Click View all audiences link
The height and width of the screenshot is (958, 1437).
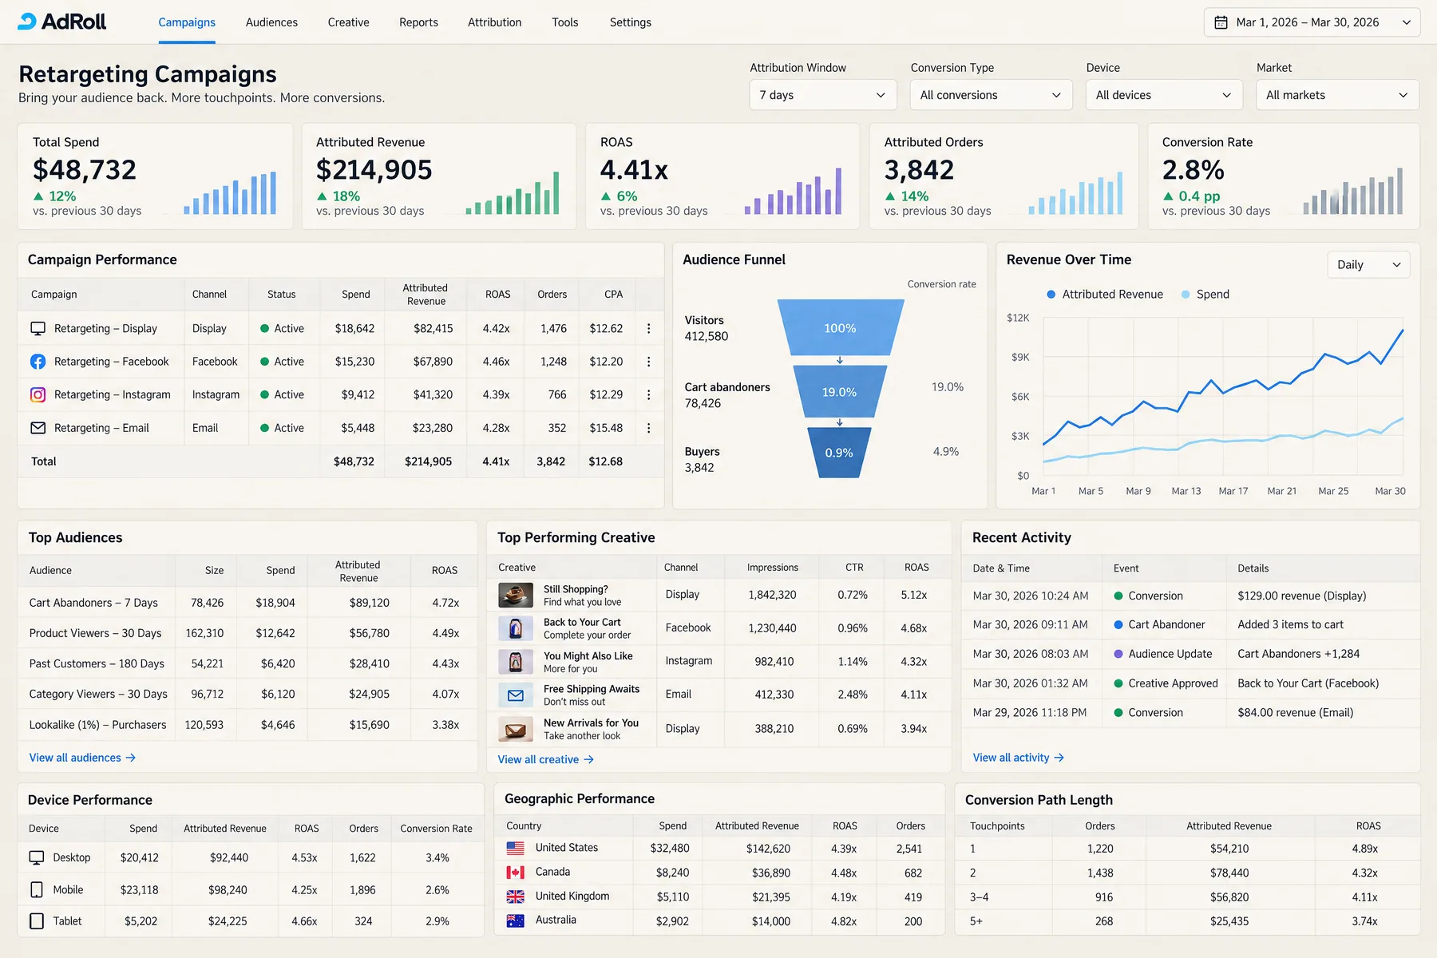(x=82, y=758)
